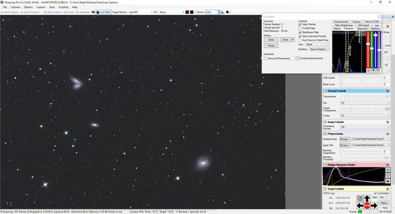Switch to the Enhancement tab
Image resolution: width=395 pixels, height=214 pixels.
click(341, 22)
